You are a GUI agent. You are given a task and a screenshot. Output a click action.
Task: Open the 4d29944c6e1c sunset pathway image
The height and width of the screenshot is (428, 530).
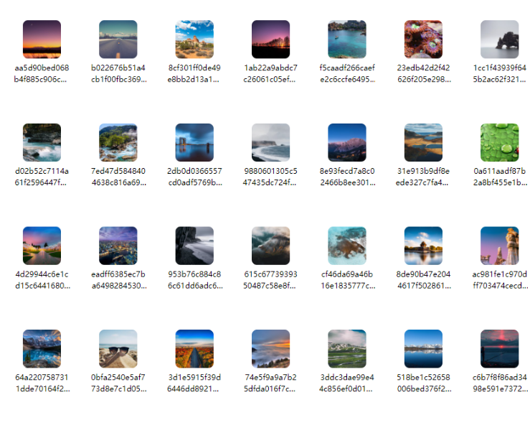pos(42,246)
